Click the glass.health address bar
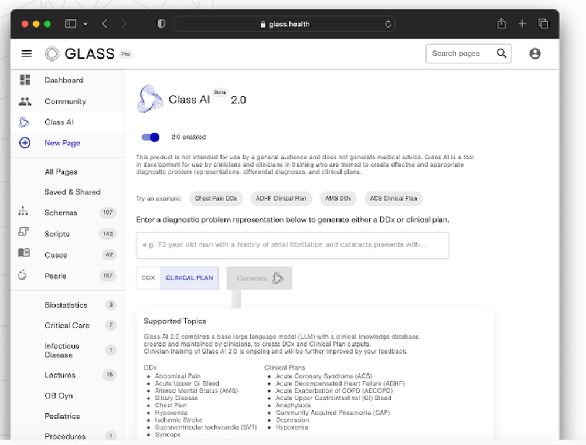 285,24
